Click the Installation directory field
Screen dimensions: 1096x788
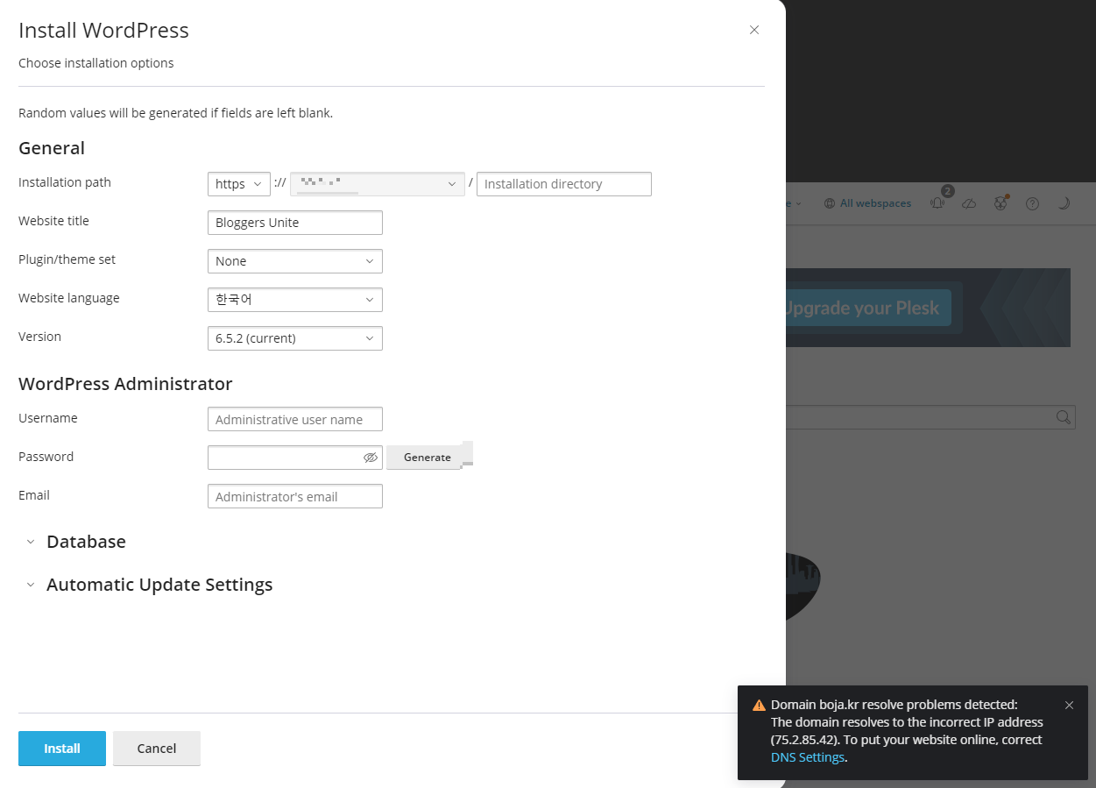pyautogui.click(x=564, y=184)
